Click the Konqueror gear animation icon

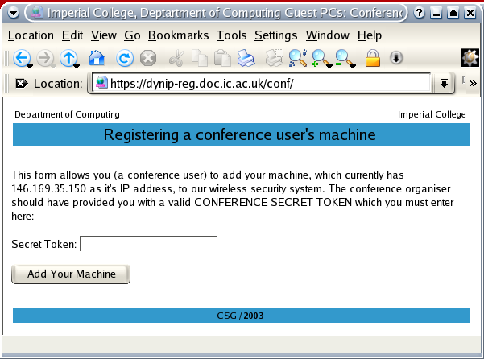470,58
